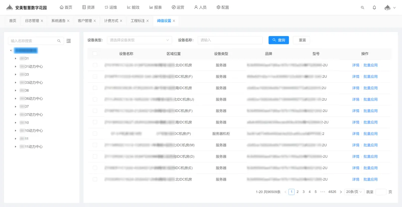Open the 运维 menu in top navigation
The image size is (402, 207).
[x=111, y=7]
